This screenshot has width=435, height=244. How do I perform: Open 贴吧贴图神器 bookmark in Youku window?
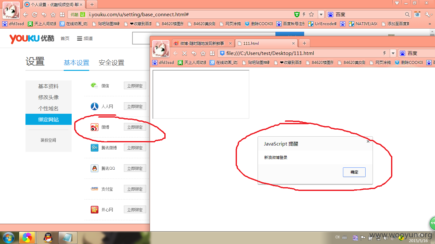106,24
